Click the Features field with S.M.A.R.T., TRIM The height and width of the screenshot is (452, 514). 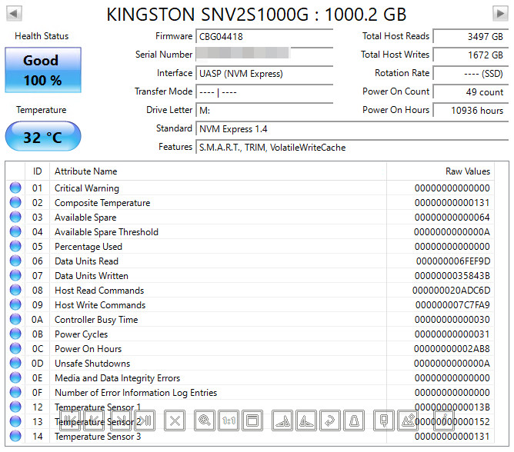pyautogui.click(x=352, y=148)
